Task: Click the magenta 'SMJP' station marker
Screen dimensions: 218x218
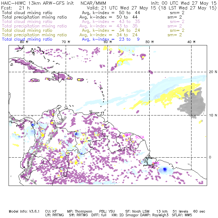Action: [x=128, y=135]
